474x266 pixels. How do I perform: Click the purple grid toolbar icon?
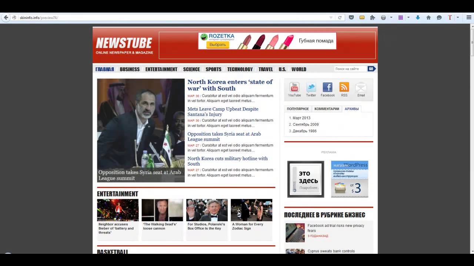click(x=401, y=17)
